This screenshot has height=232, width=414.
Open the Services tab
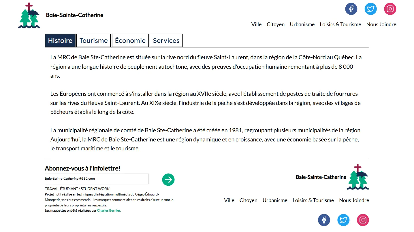coord(166,41)
